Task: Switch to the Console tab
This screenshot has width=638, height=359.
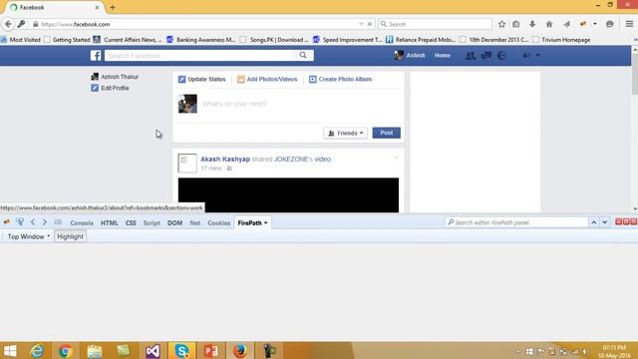Action: coord(82,223)
